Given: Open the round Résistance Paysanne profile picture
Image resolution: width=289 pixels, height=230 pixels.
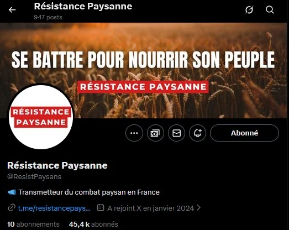Looking at the screenshot, I should [41, 117].
